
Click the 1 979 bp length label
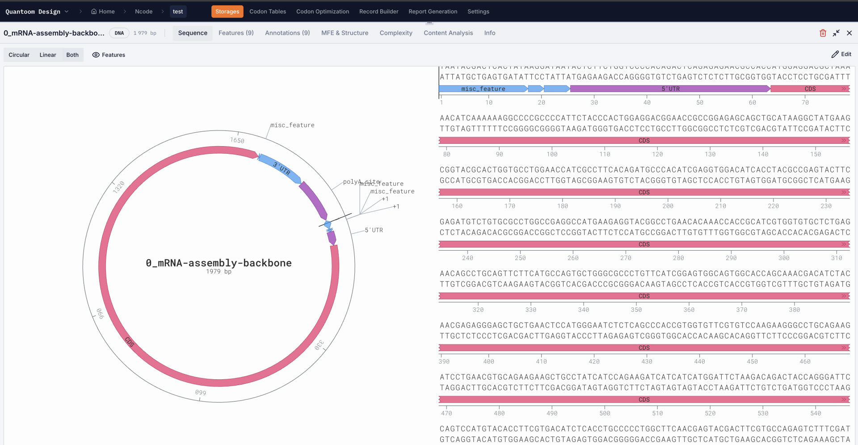145,33
